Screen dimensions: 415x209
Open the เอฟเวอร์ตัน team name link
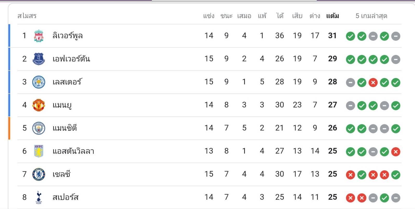click(x=71, y=59)
